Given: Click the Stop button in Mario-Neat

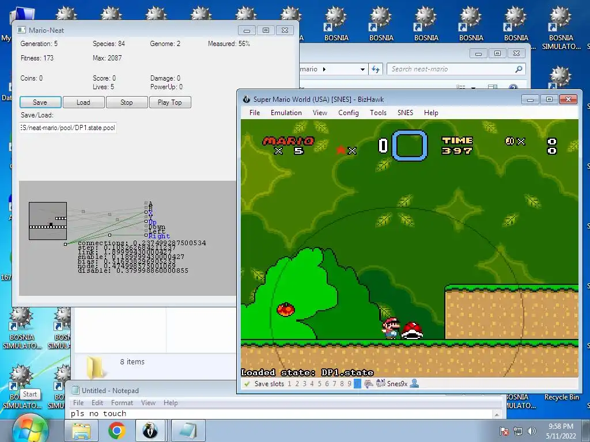Looking at the screenshot, I should pos(127,102).
